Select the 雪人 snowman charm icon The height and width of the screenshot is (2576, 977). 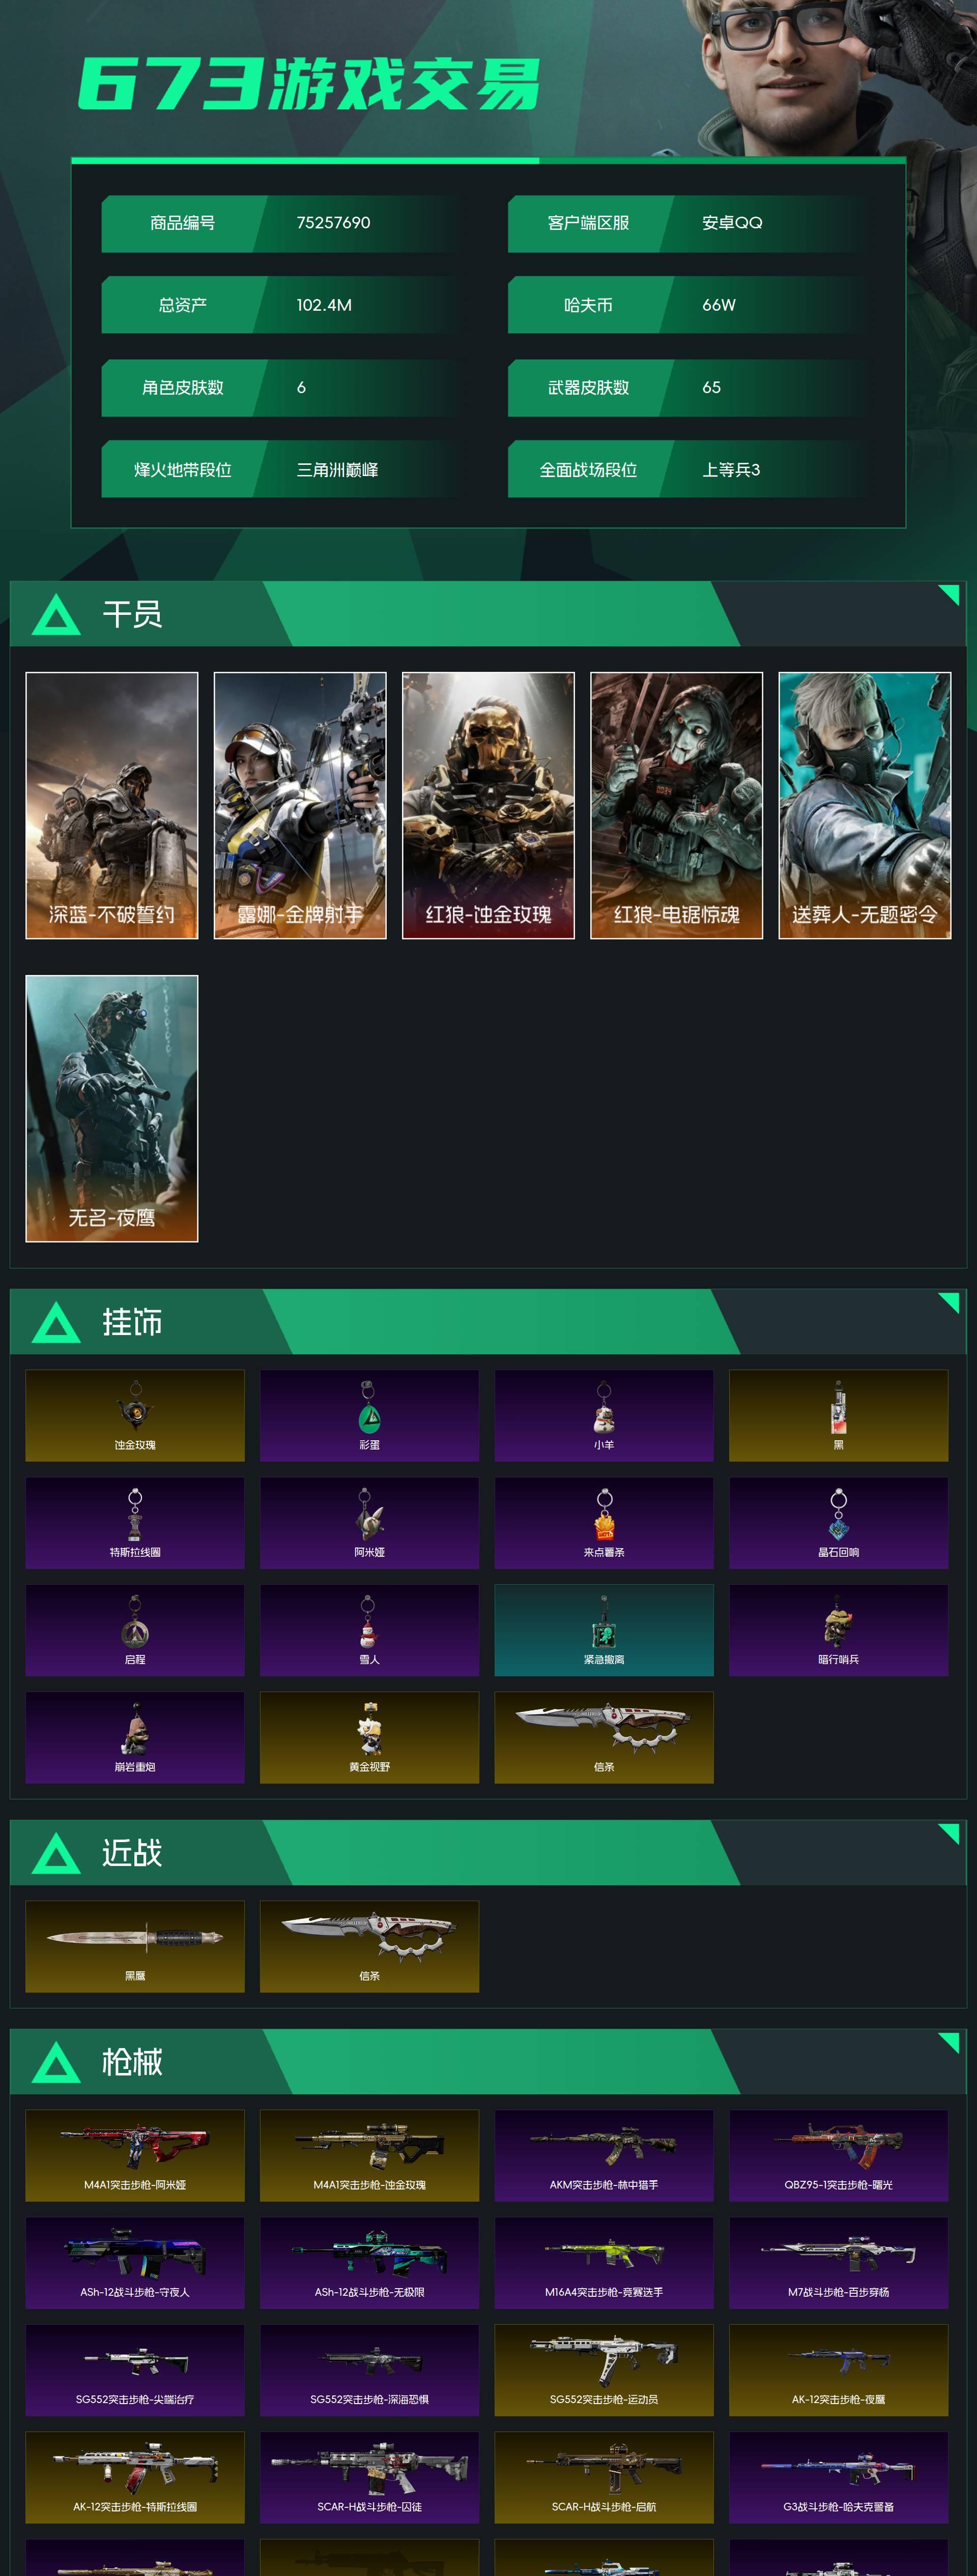369,1630
